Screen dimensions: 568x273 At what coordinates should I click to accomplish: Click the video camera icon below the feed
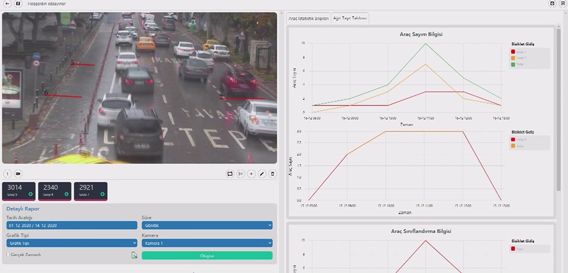point(18,174)
